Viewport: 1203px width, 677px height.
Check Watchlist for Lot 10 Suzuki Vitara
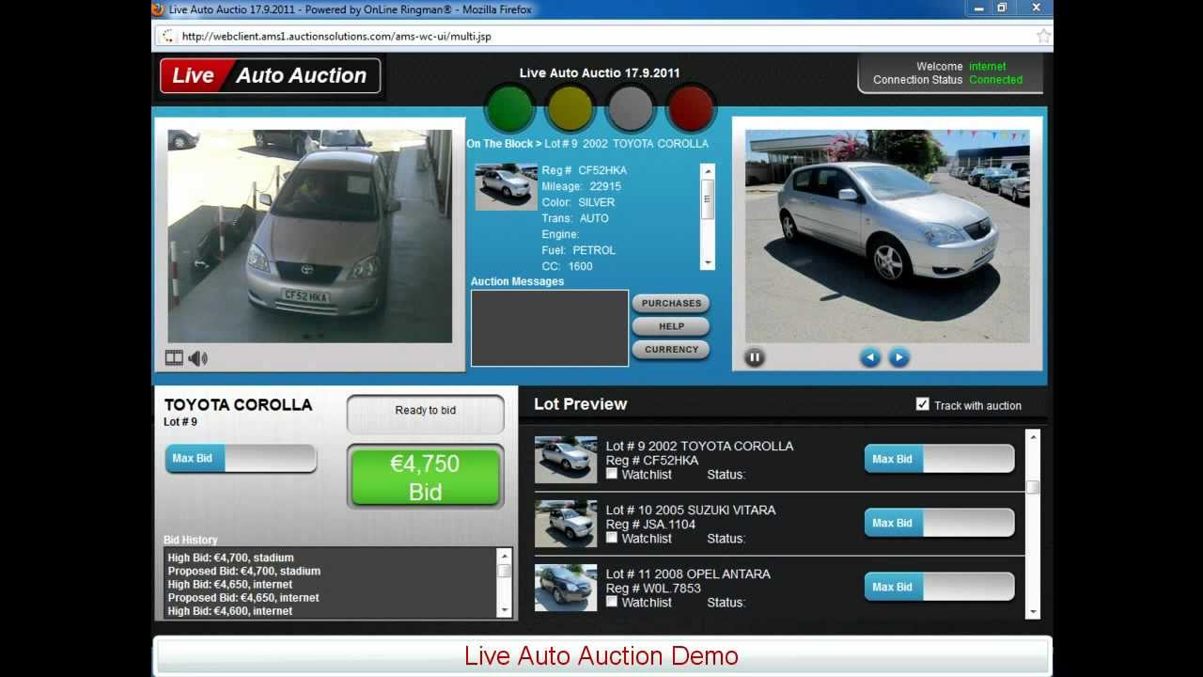click(612, 538)
